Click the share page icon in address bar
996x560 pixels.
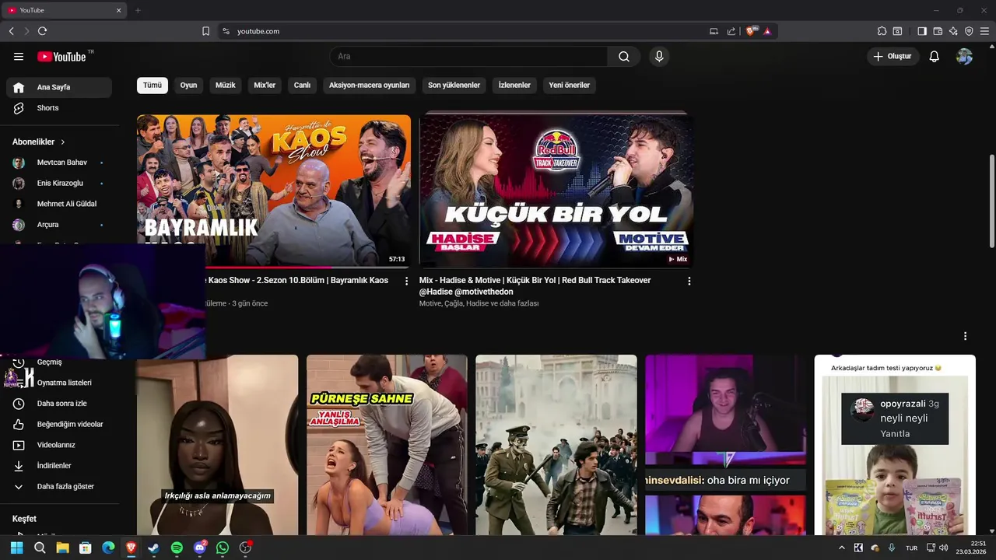click(x=731, y=31)
